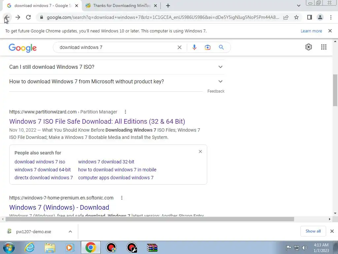Click 'directx download windows 7' suggestion
Image resolution: width=338 pixels, height=254 pixels.
(44, 178)
